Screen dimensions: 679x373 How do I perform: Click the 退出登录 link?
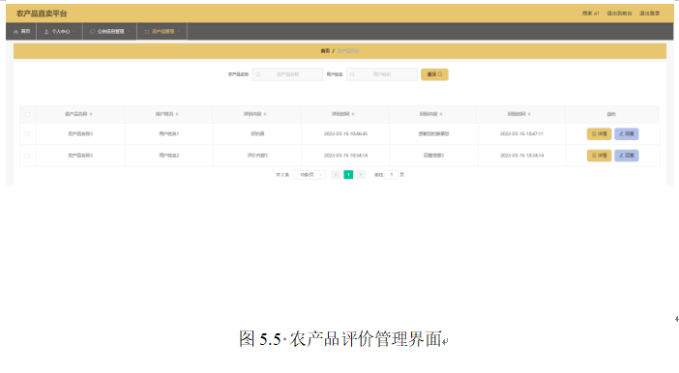point(650,14)
